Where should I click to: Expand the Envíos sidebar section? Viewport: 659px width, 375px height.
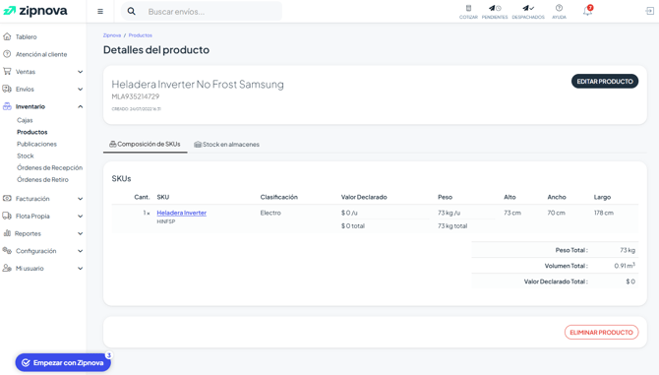[x=43, y=90]
